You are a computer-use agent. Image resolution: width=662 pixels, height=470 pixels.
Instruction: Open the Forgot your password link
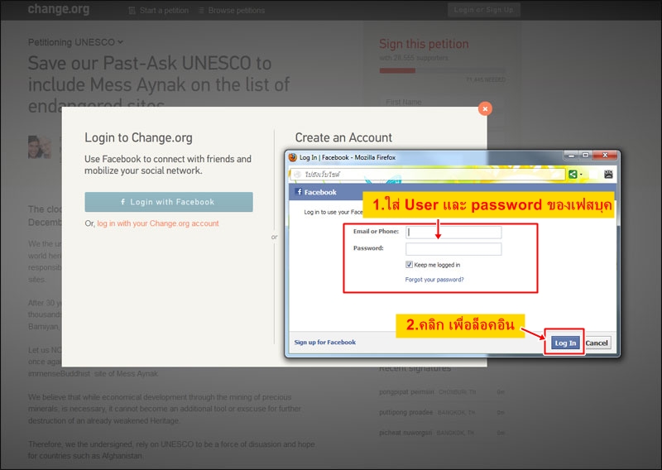coord(434,280)
